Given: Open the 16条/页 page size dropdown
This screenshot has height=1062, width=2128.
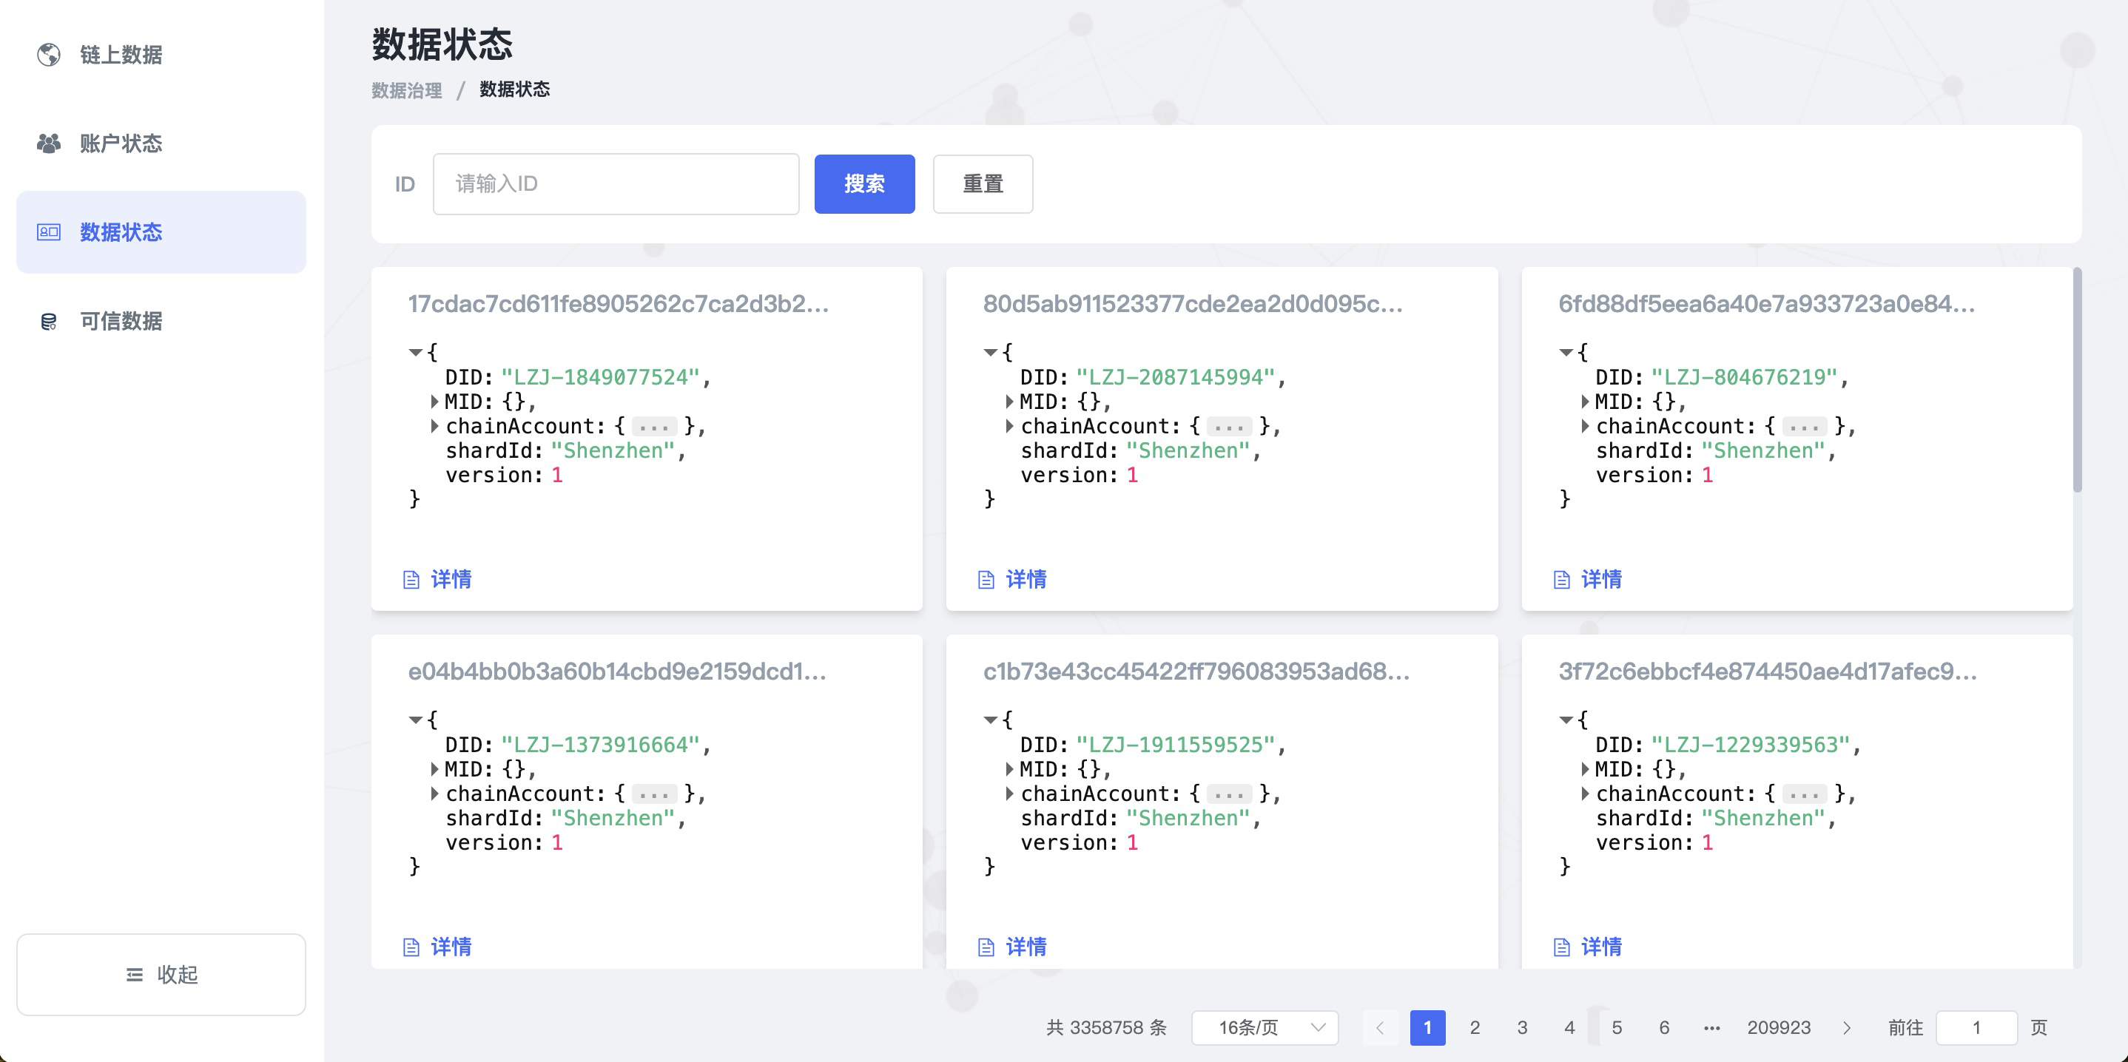Looking at the screenshot, I should coord(1264,1027).
